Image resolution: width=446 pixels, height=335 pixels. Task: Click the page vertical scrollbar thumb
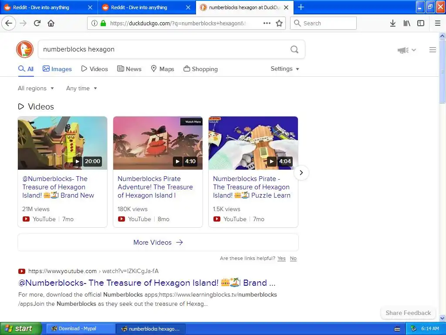442,71
